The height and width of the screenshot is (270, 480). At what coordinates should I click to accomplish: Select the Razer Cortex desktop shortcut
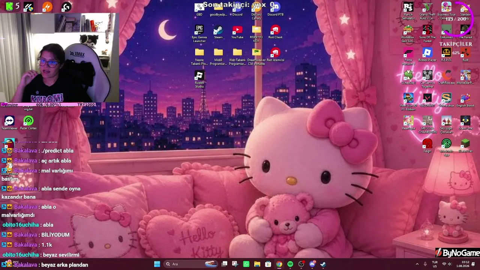point(28,123)
